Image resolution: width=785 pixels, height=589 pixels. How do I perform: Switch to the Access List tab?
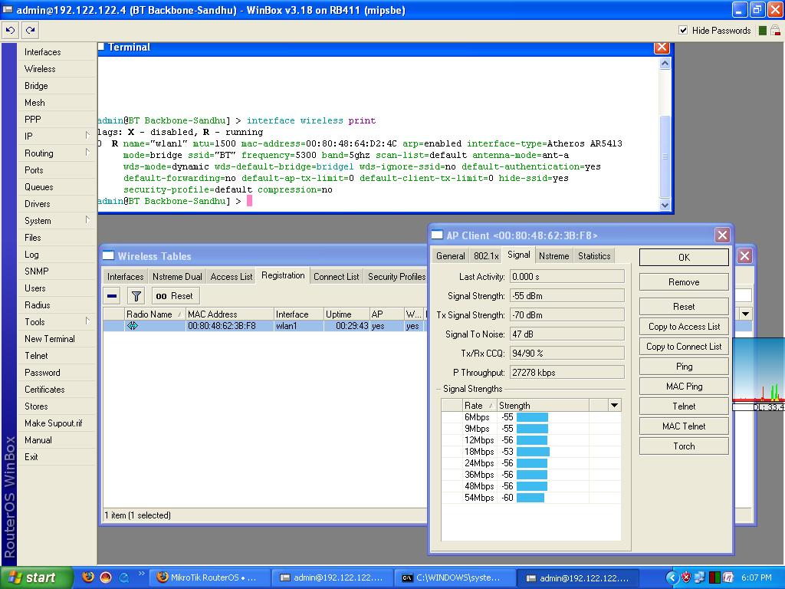[232, 276]
